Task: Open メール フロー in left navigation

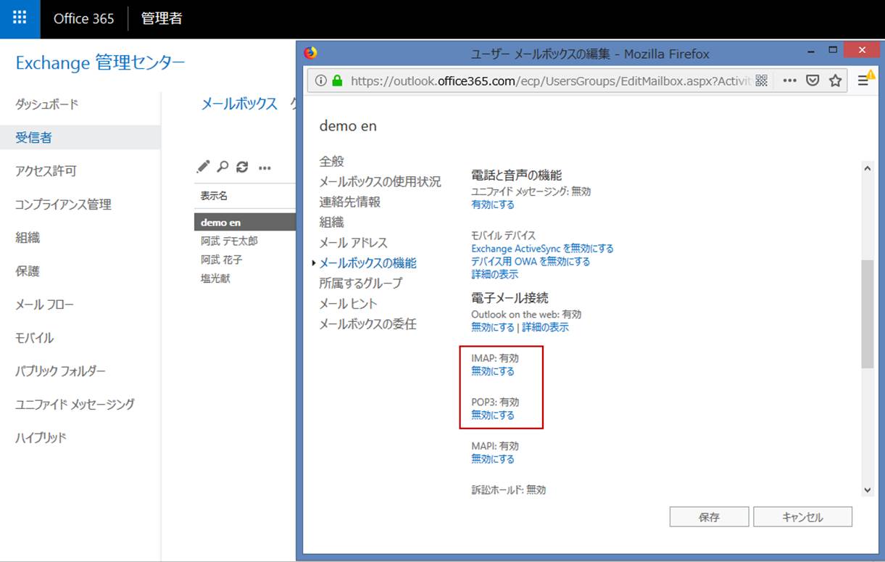Action: (x=45, y=305)
